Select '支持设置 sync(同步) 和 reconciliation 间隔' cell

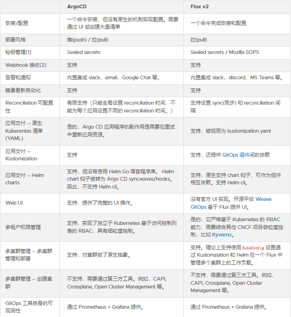coord(235,107)
